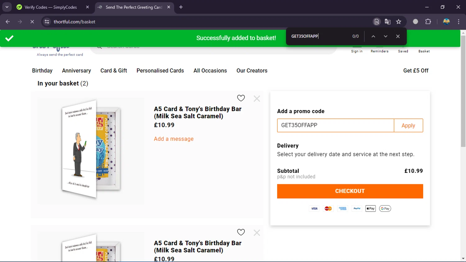Expand the tab search dropdown
Image resolution: width=466 pixels, height=262 pixels.
pos(7,7)
